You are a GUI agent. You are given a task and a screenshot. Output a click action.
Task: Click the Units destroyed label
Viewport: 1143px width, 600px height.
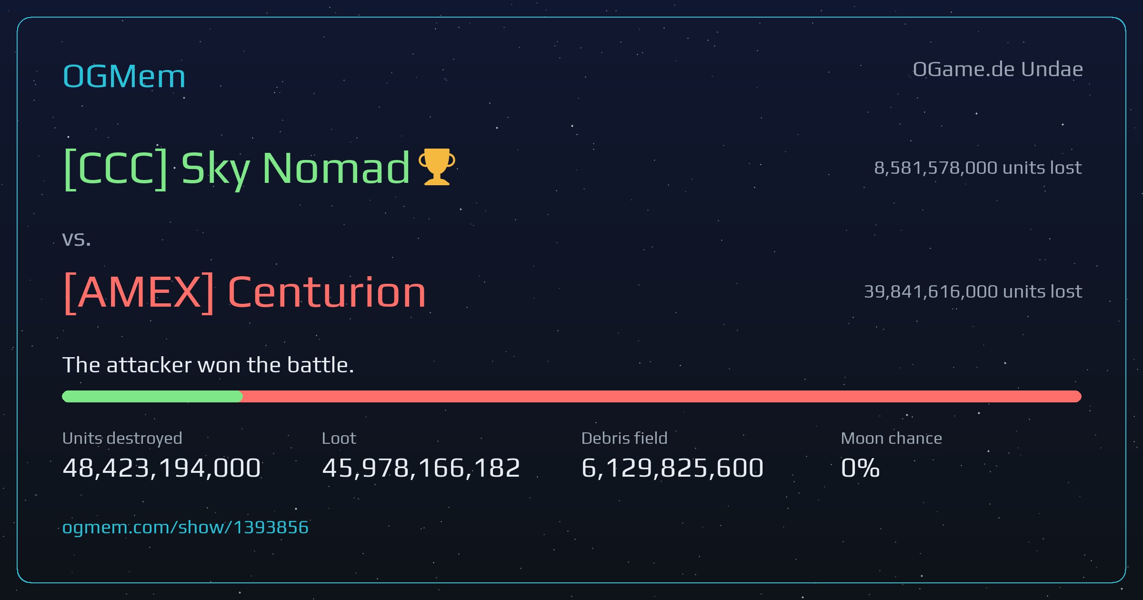pyautogui.click(x=122, y=438)
